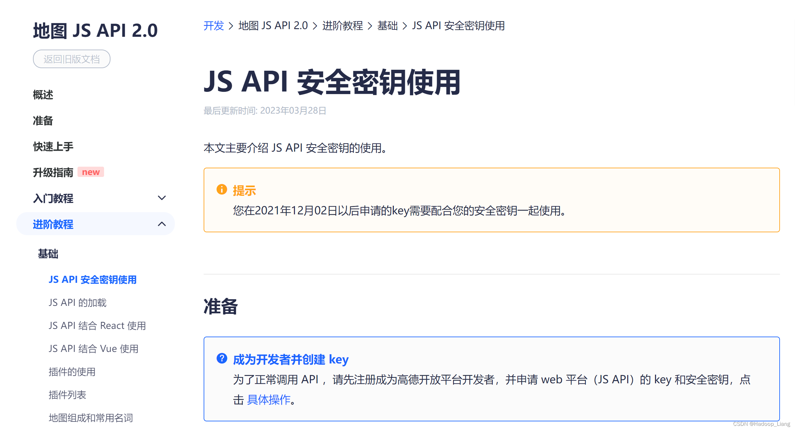Collapse the 进阶教程 section arrow
The image size is (795, 430).
(x=162, y=224)
